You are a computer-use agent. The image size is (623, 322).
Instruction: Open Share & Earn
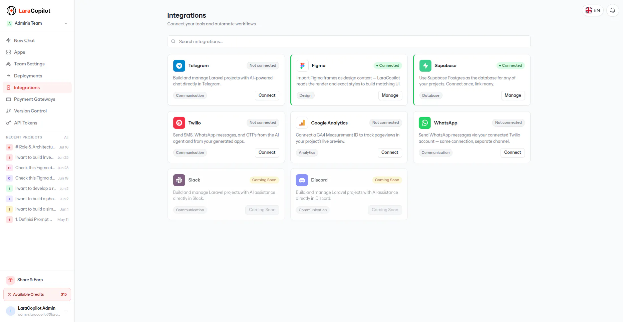pyautogui.click(x=37, y=280)
